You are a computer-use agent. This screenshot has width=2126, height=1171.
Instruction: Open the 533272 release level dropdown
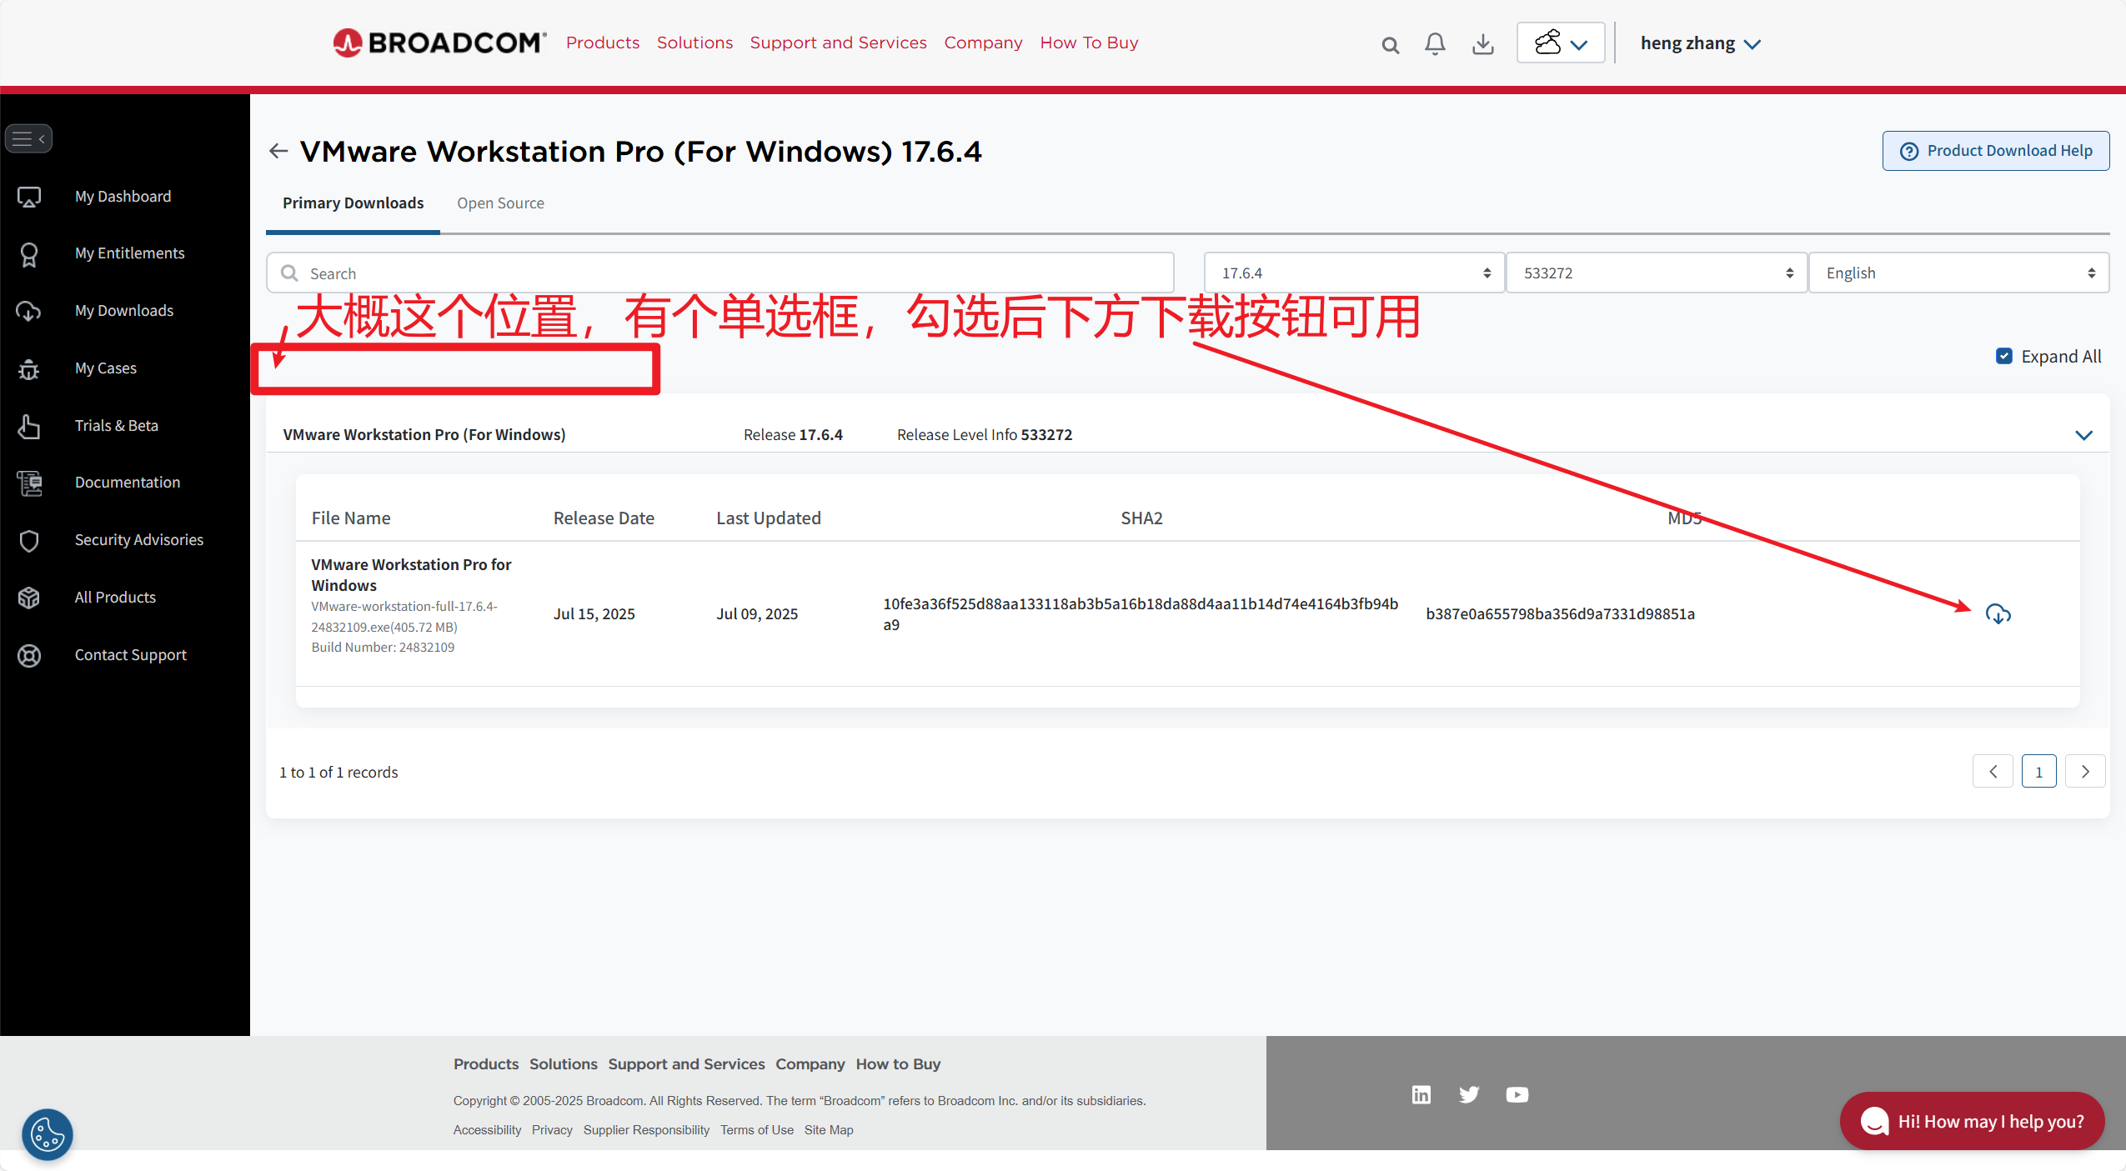pos(1657,273)
